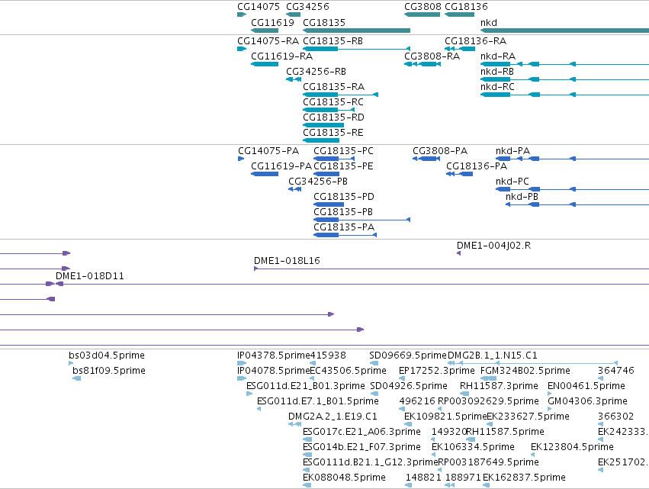Screen dimensions: 649x489
Task: Click the nkd-RC transcript label
Action: tap(497, 87)
